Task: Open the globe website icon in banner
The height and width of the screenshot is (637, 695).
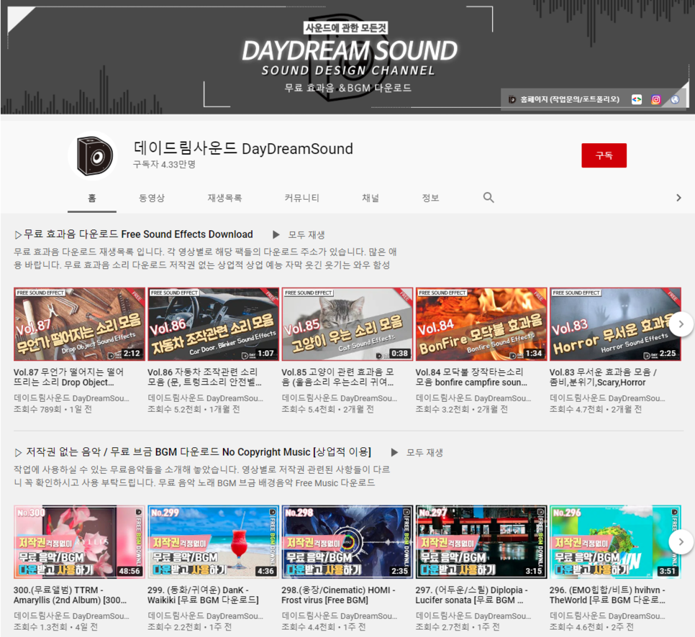Action: pyautogui.click(x=675, y=100)
